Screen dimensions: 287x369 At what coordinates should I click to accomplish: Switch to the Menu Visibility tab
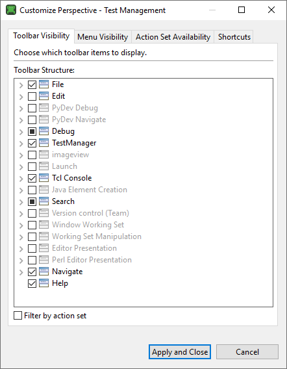(x=103, y=37)
